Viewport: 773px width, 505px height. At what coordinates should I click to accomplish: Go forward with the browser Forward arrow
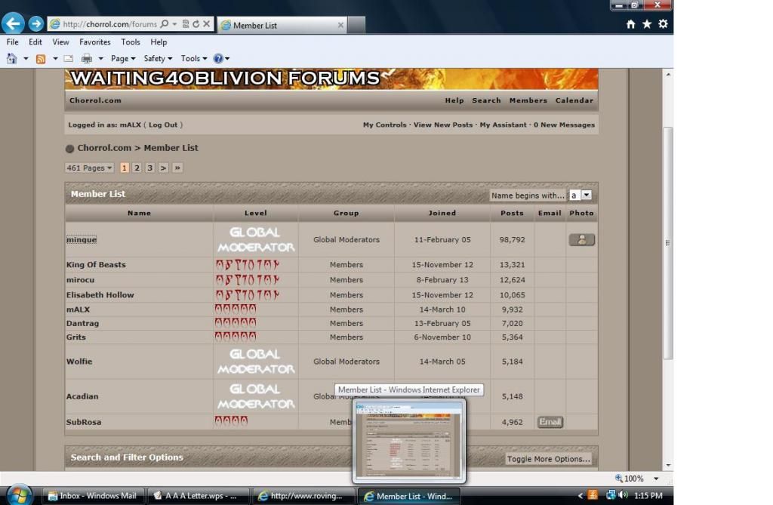pyautogui.click(x=35, y=23)
